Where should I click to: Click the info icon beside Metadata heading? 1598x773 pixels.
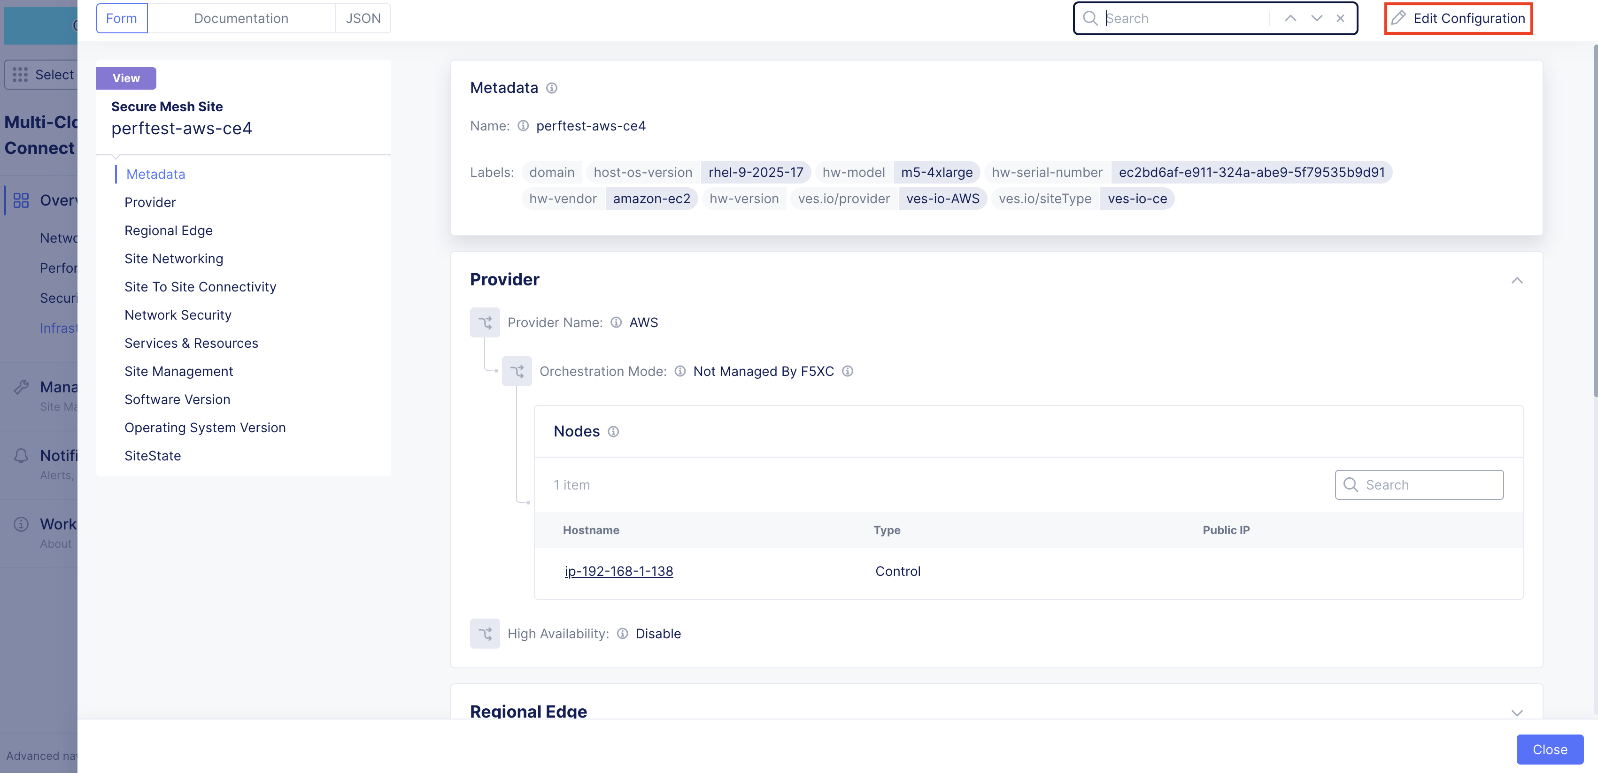[551, 88]
